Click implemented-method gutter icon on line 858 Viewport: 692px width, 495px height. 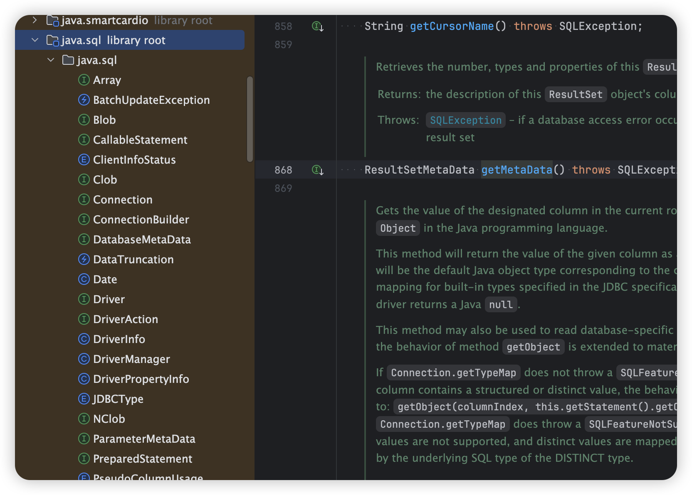tap(318, 27)
